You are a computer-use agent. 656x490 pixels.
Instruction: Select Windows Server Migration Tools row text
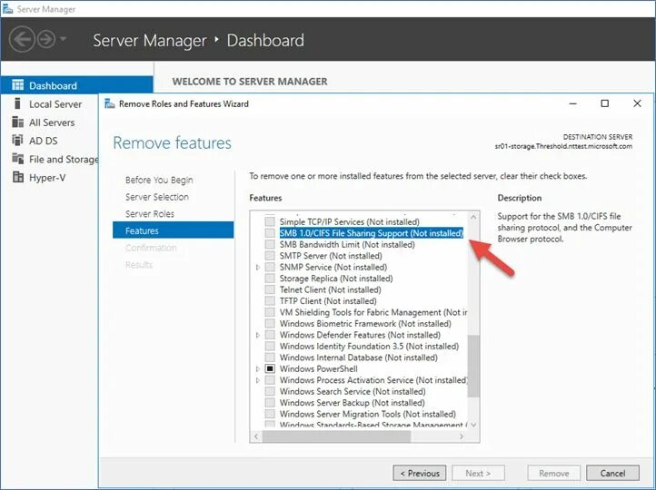368,414
